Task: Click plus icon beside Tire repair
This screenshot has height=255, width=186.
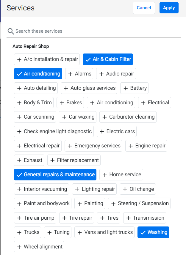Action: click(64, 218)
